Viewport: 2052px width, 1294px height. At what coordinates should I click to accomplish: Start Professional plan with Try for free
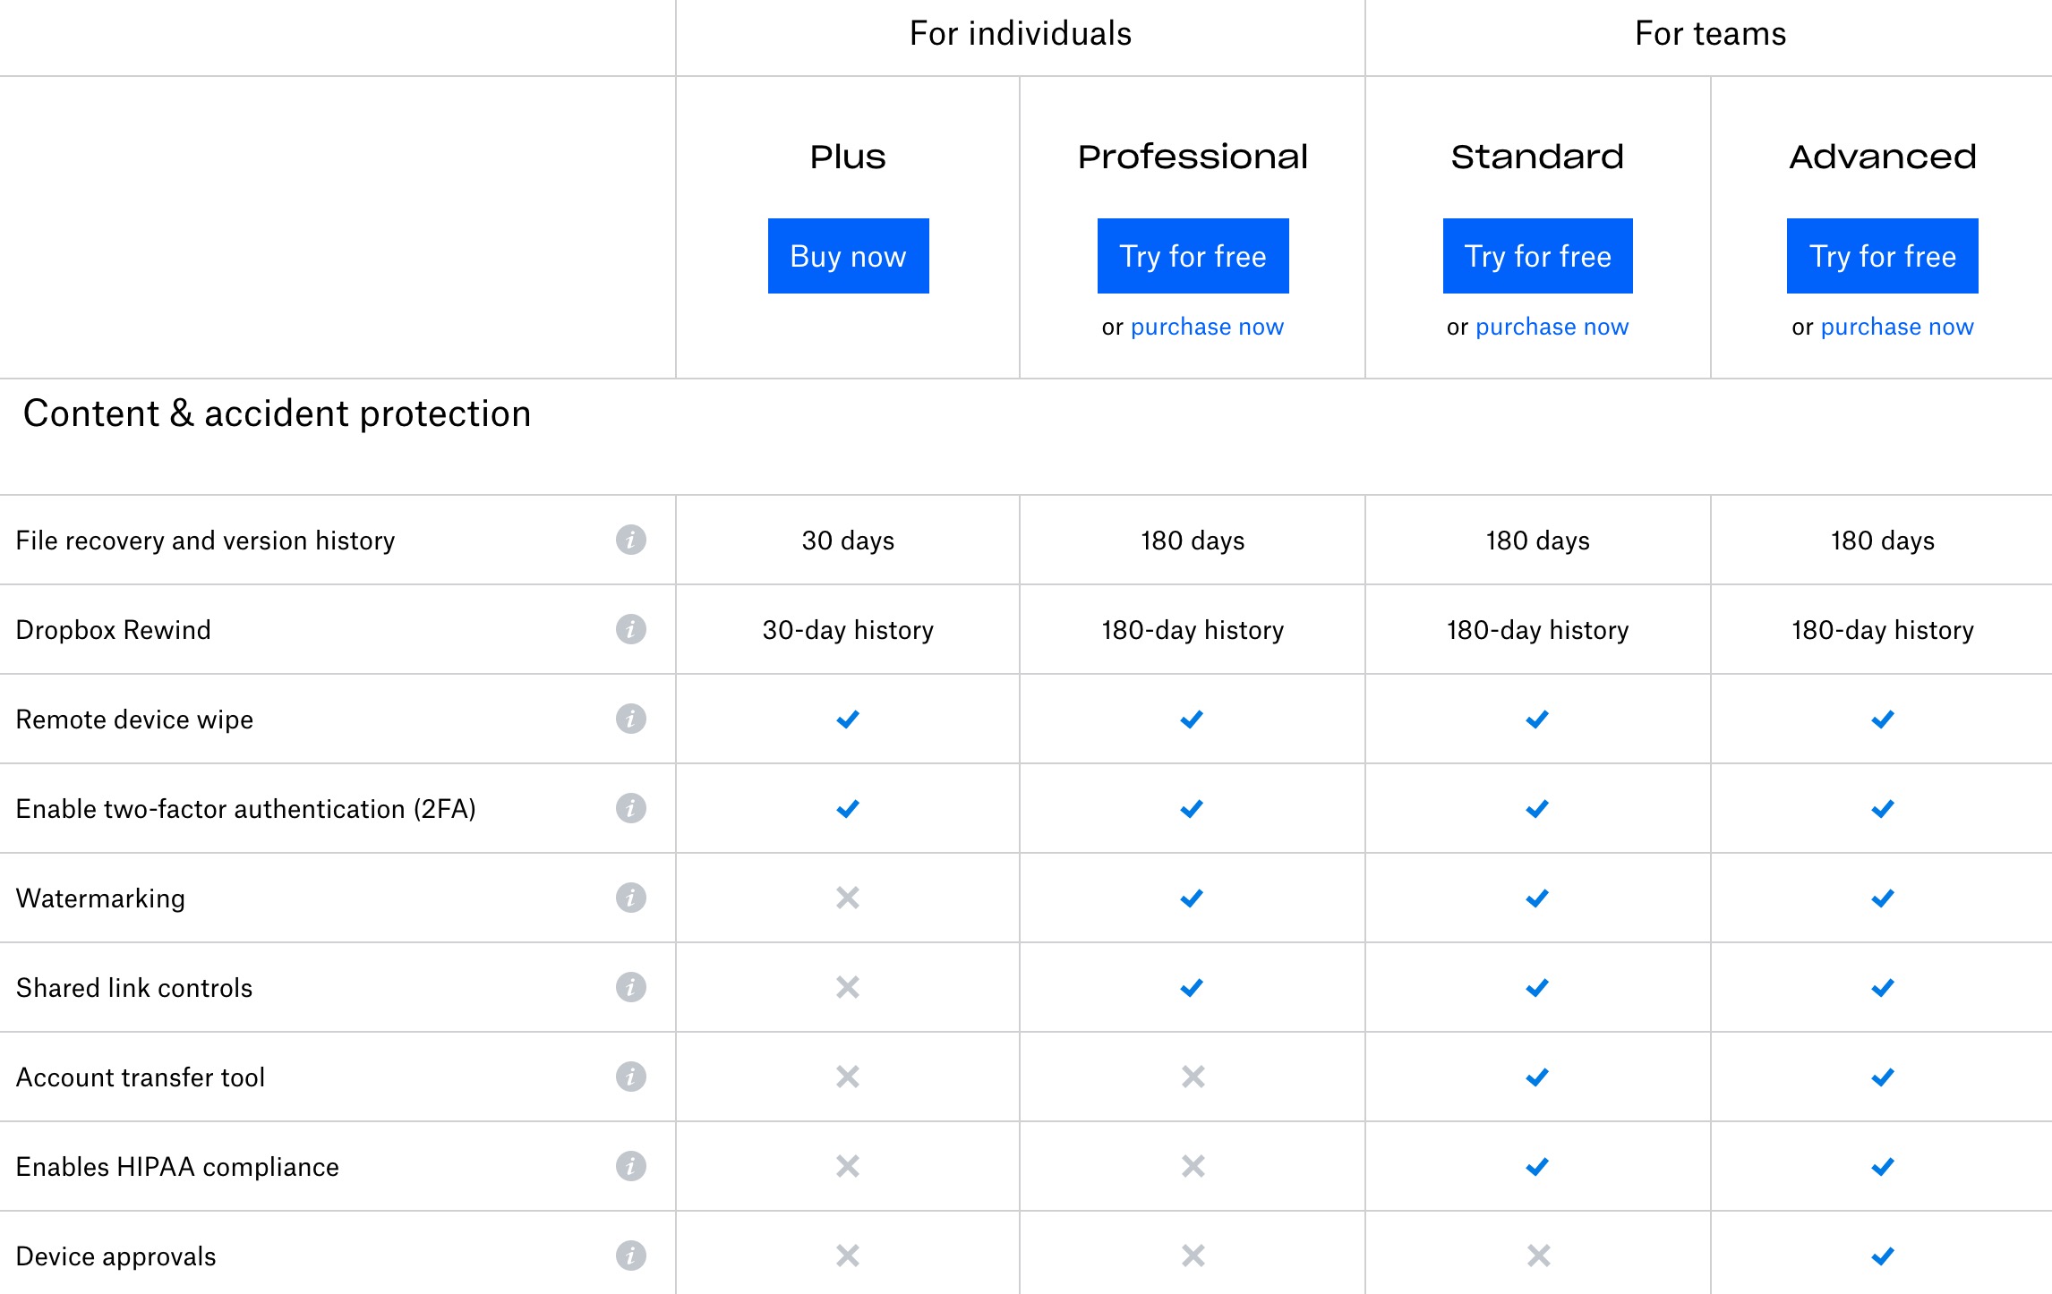pyautogui.click(x=1193, y=256)
